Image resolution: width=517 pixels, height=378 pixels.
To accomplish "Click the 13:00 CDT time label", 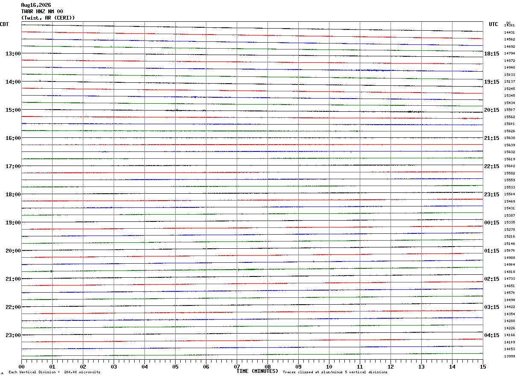I will [x=13, y=54].
